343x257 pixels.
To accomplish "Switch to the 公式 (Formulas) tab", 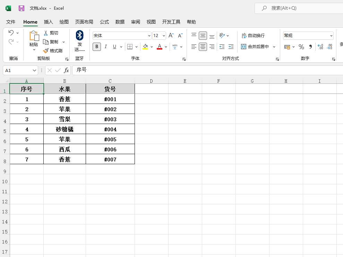I will coord(104,22).
